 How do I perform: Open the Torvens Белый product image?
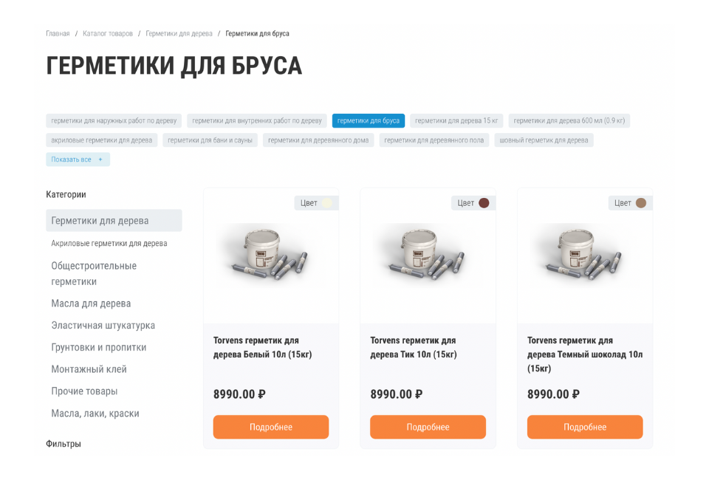[271, 253]
